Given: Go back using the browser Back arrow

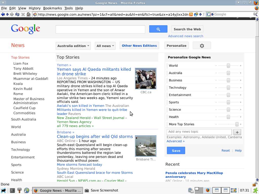Looking at the screenshot, I should (3, 14).
